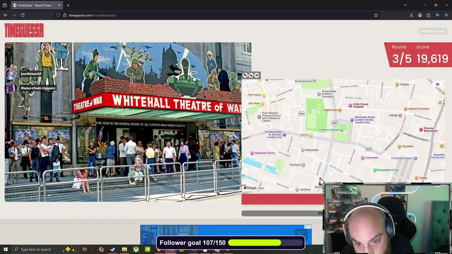The height and width of the screenshot is (254, 452).
Task: Open NVIDIA app from taskbar
Action: [148, 249]
